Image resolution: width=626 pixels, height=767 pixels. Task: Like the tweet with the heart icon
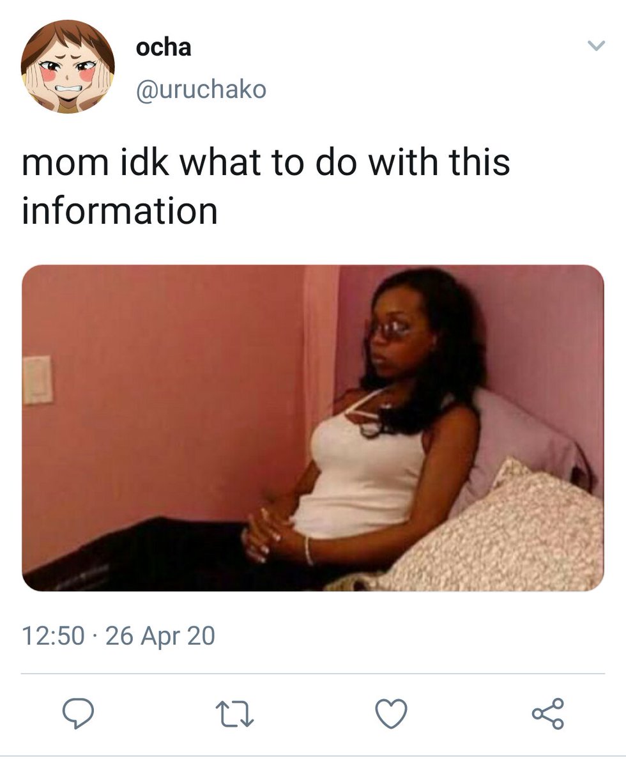(x=391, y=714)
